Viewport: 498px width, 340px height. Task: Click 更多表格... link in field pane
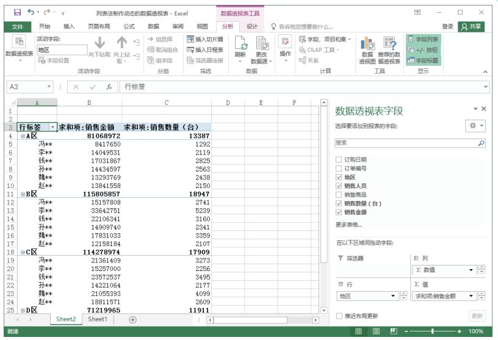pos(348,225)
